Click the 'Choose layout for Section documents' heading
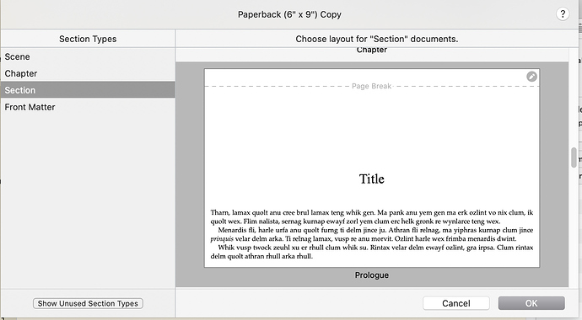This screenshot has height=320, width=582. 377,39
